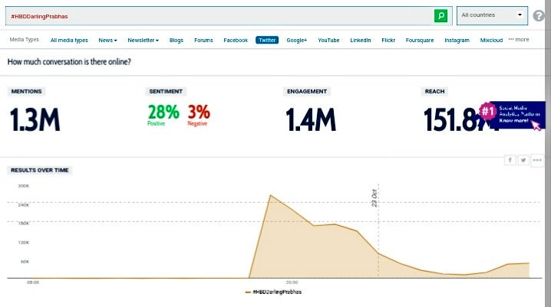Image resolution: width=551 pixels, height=307 pixels.
Task: Switch to the Blogs media type
Action: (x=176, y=41)
